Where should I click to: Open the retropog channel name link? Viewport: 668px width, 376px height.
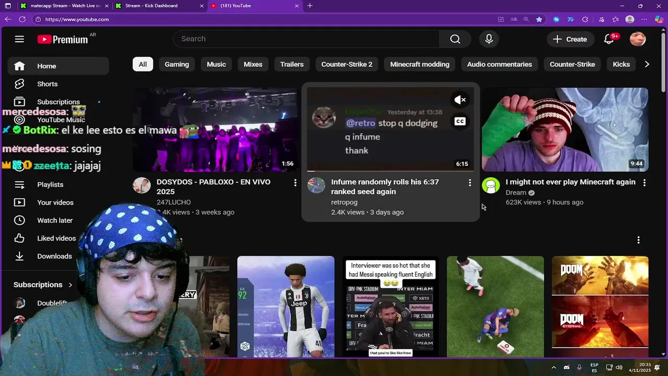[x=344, y=203]
